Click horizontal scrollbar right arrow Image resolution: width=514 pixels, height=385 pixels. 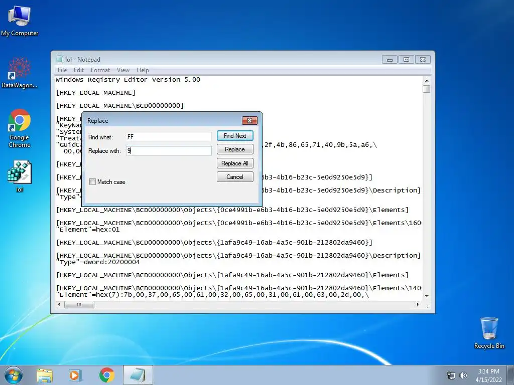418,305
